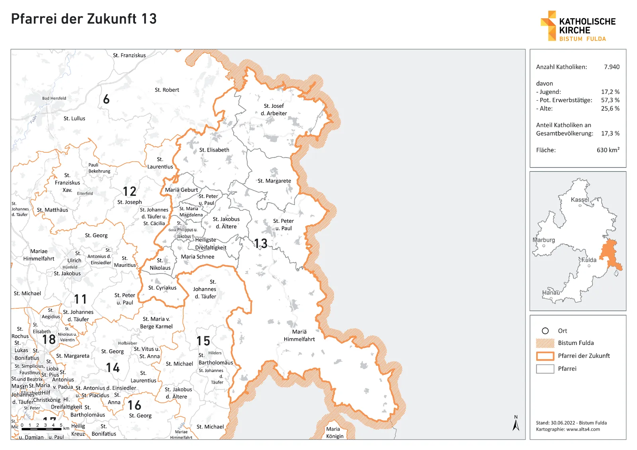
Task: Click the Katholische Kirche cross logo
Action: [x=548, y=26]
